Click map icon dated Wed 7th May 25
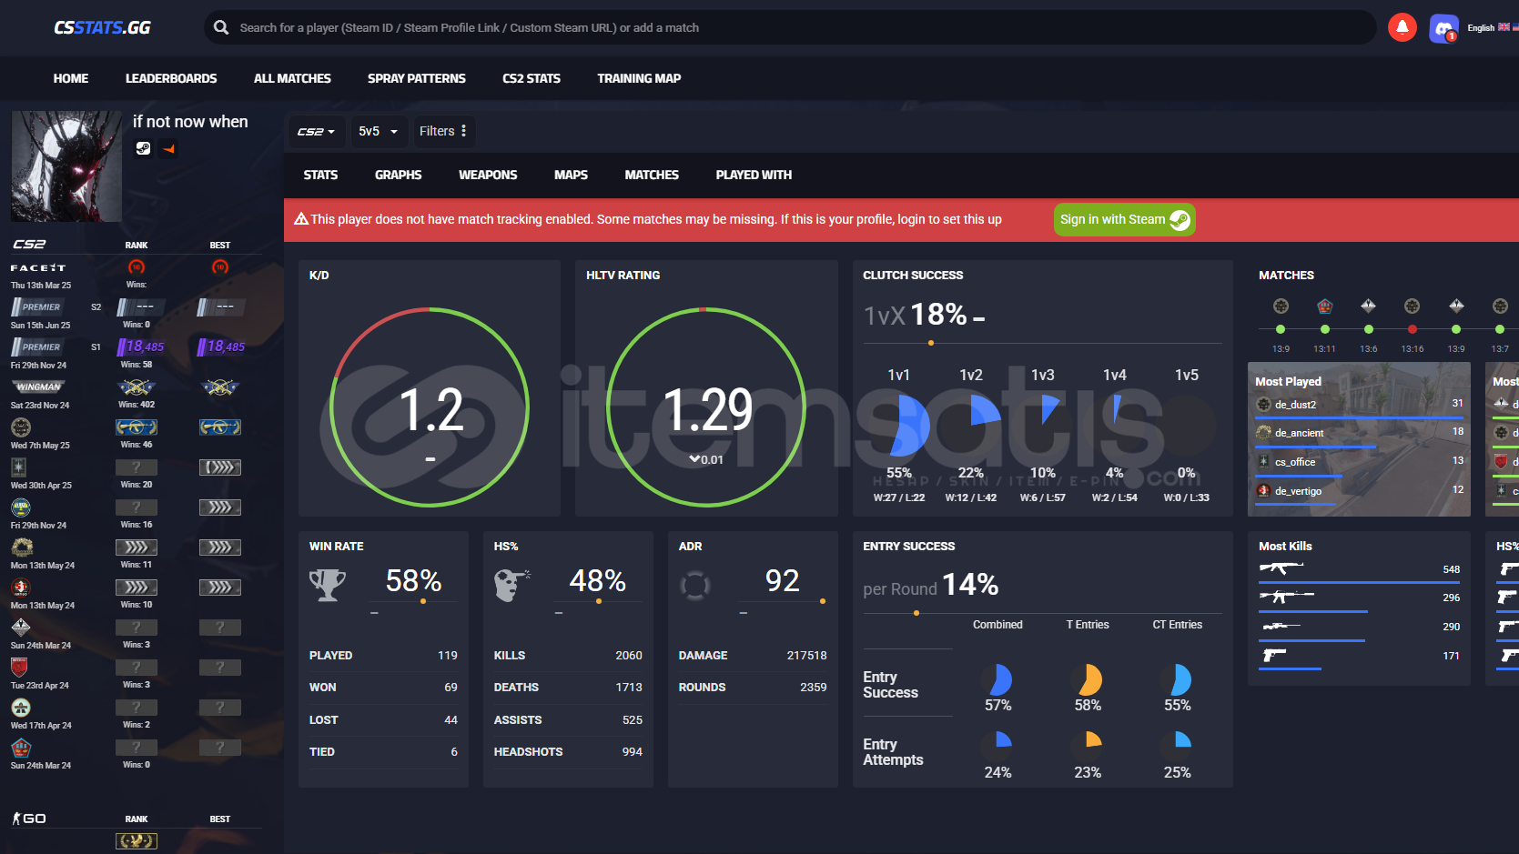The height and width of the screenshot is (854, 1519). pyautogui.click(x=21, y=427)
